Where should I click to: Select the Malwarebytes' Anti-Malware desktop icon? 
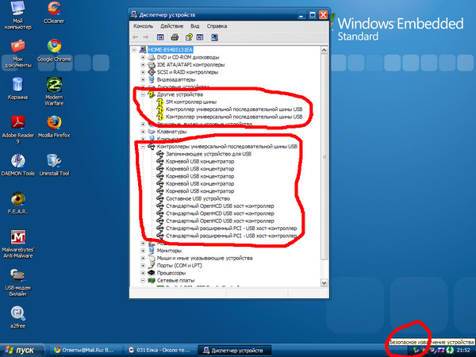18,244
